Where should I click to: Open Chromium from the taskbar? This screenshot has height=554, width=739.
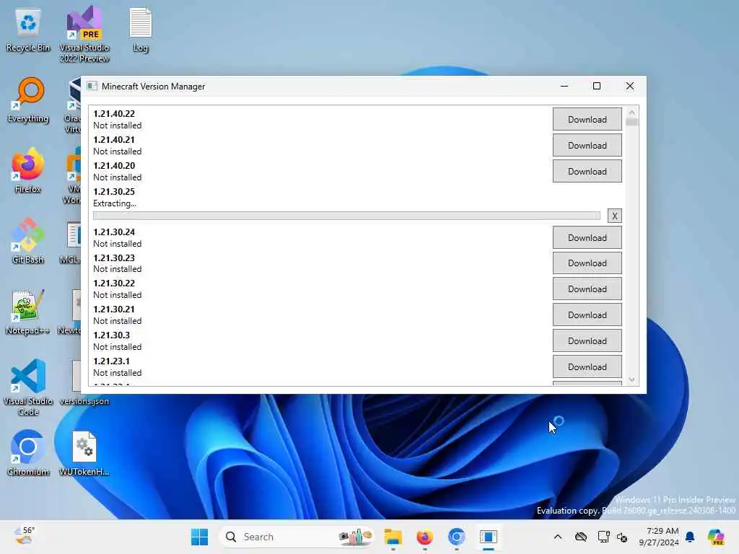(456, 537)
